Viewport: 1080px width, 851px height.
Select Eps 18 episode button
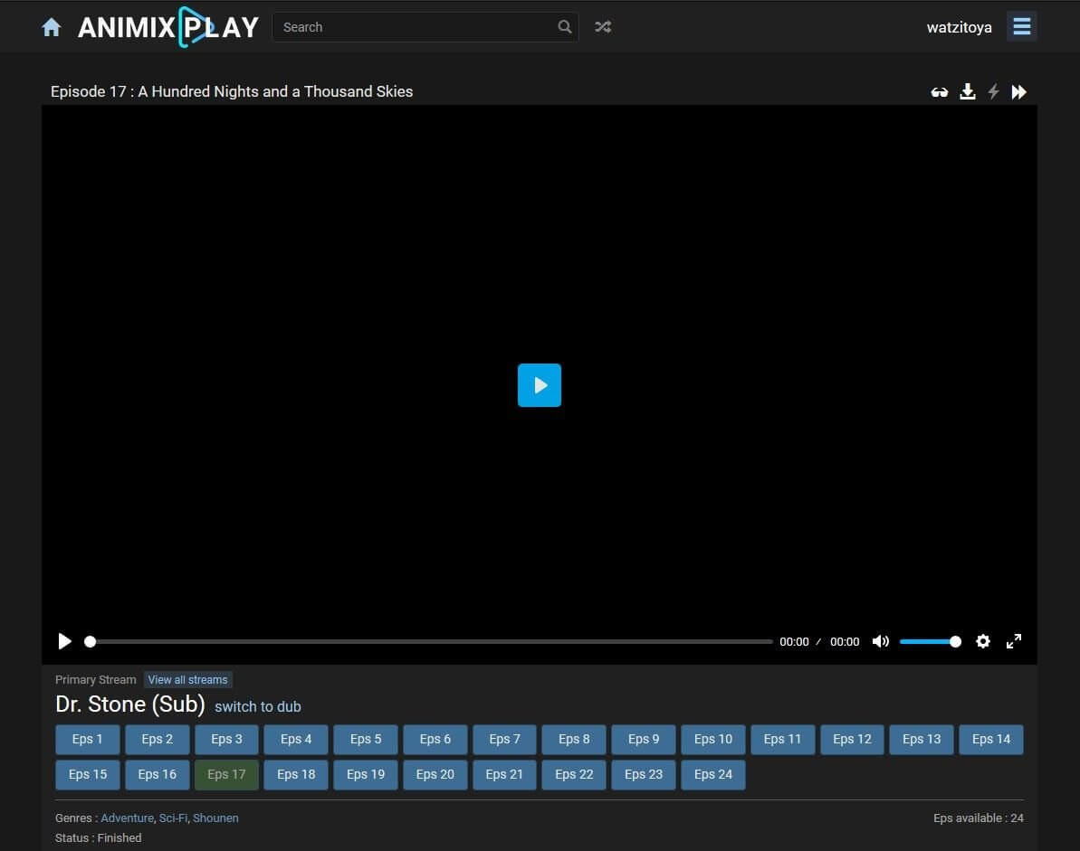click(296, 774)
